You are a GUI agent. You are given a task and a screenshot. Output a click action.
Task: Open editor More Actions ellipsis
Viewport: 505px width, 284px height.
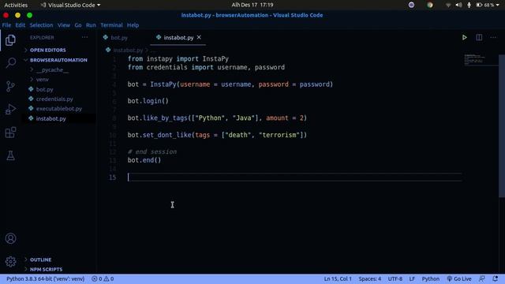(493, 37)
